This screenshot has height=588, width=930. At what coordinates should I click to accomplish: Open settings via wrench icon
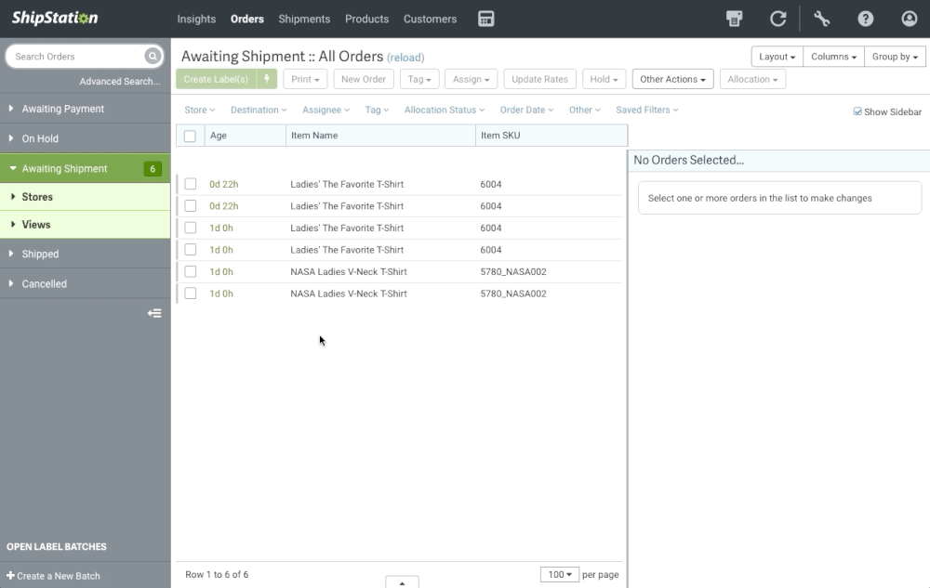821,19
